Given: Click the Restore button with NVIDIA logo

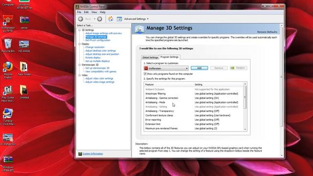Looking at the screenshot, I should [x=238, y=68].
